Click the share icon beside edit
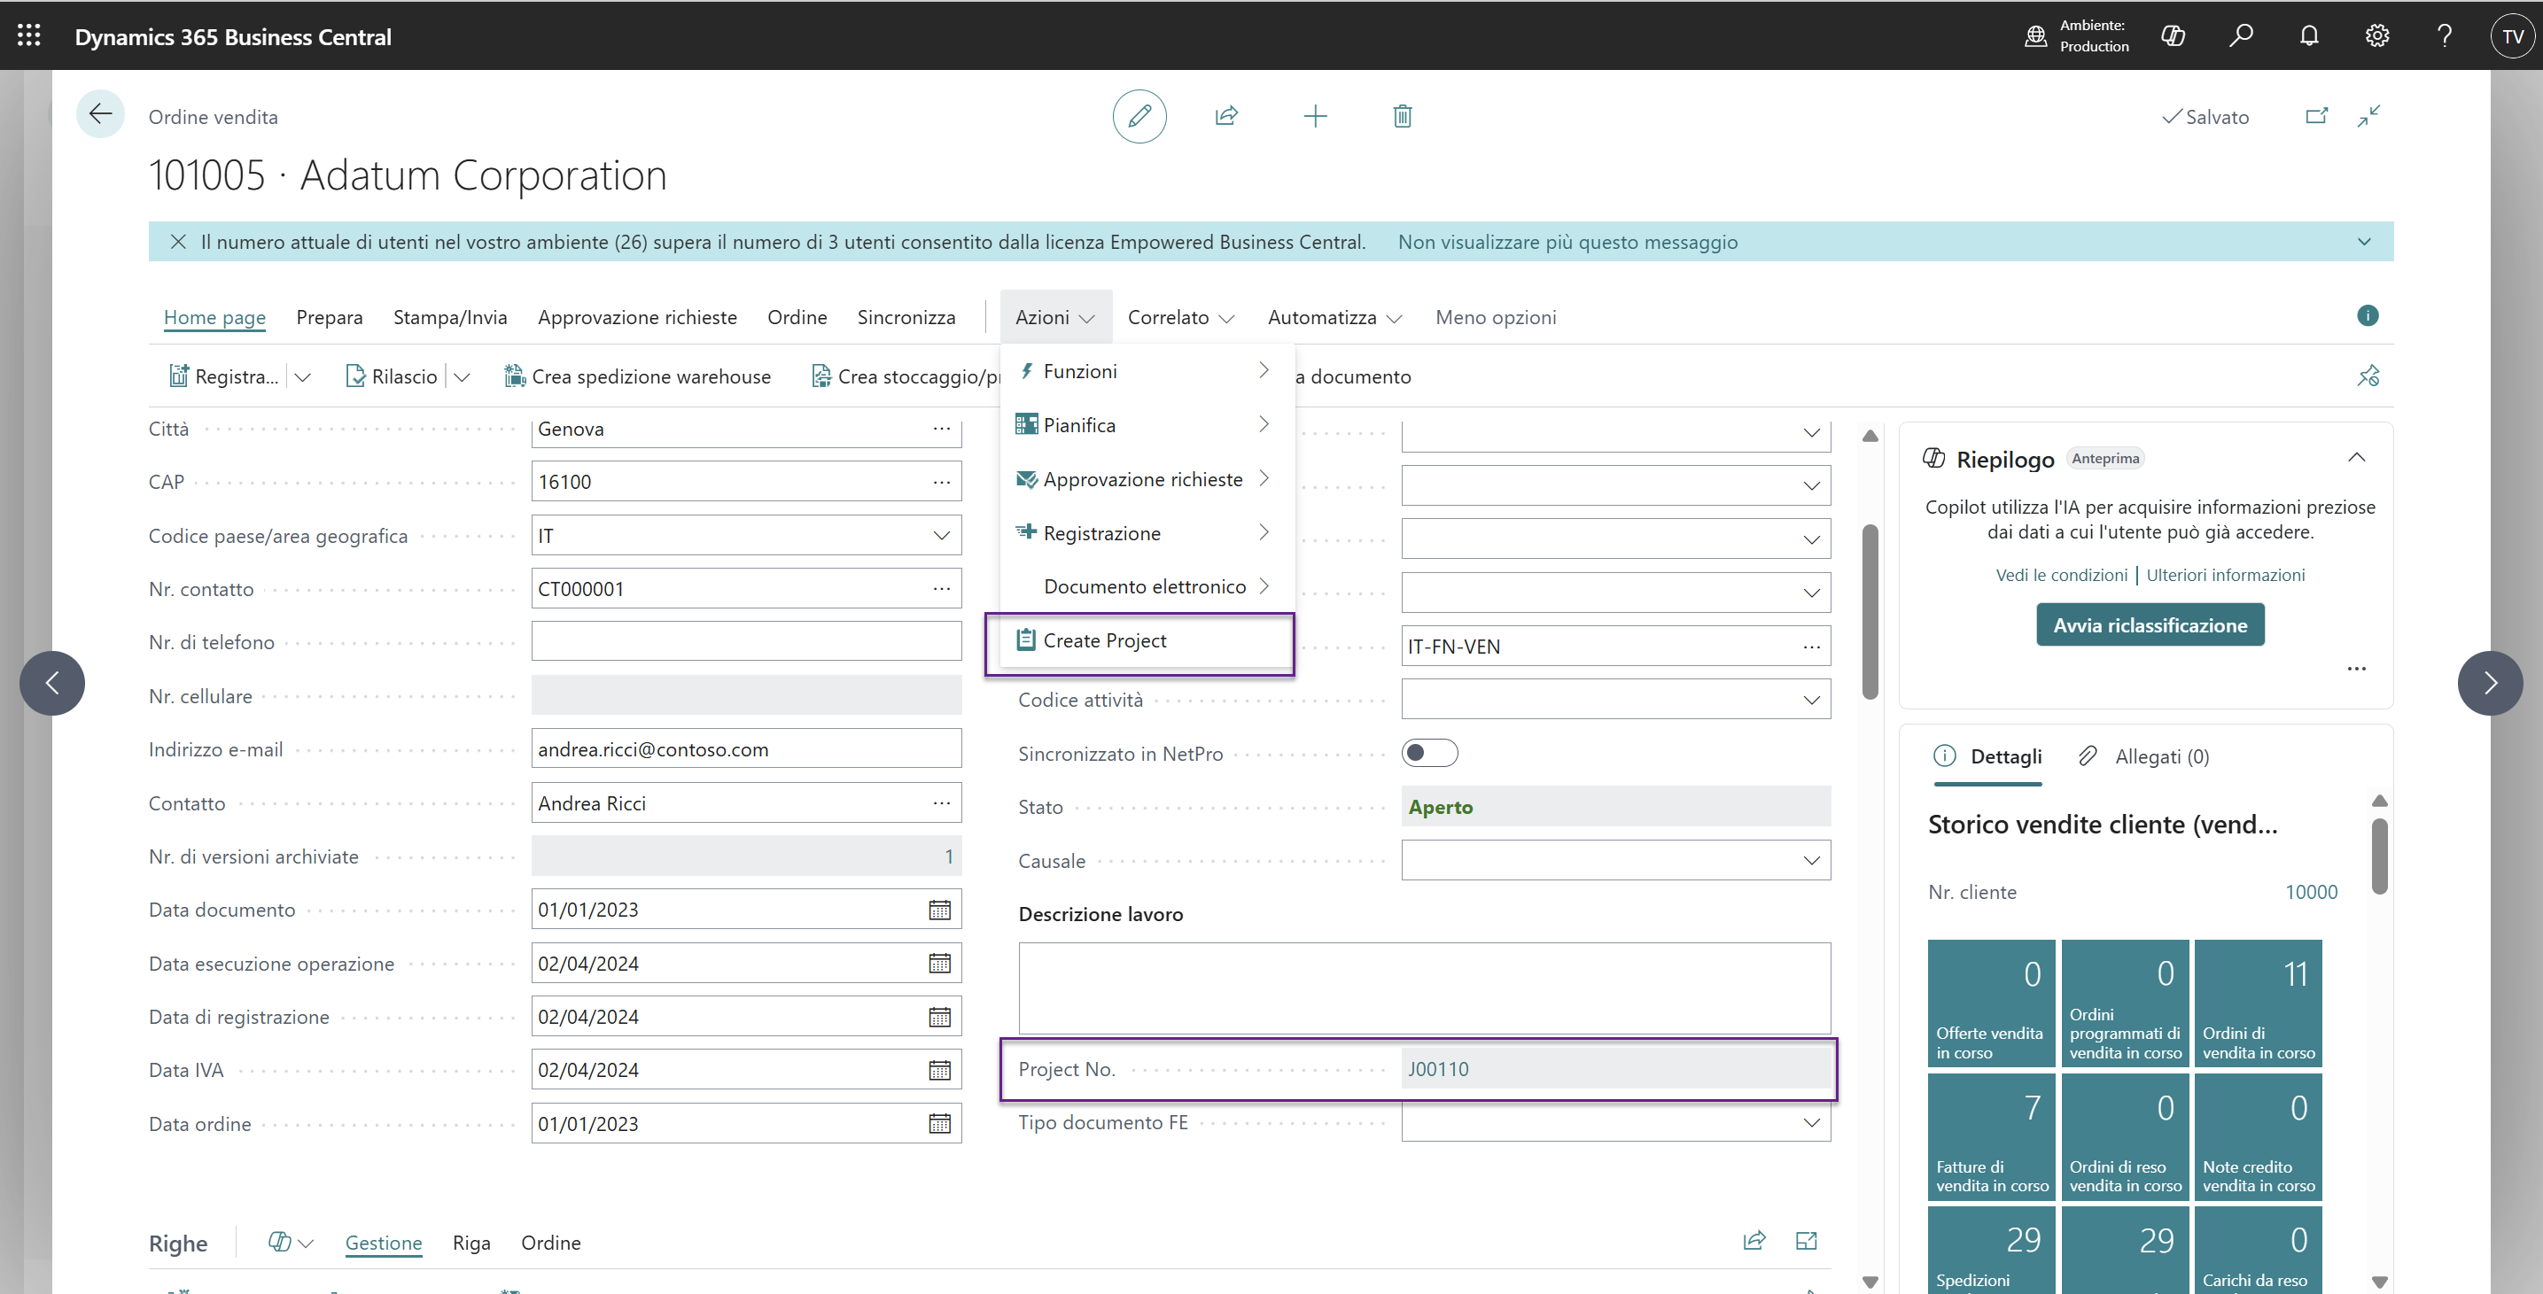This screenshot has width=2543, height=1294. pos(1226,117)
